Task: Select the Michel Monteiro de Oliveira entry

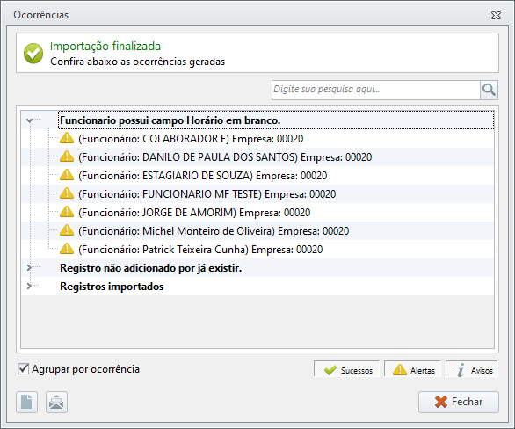Action: pyautogui.click(x=214, y=231)
